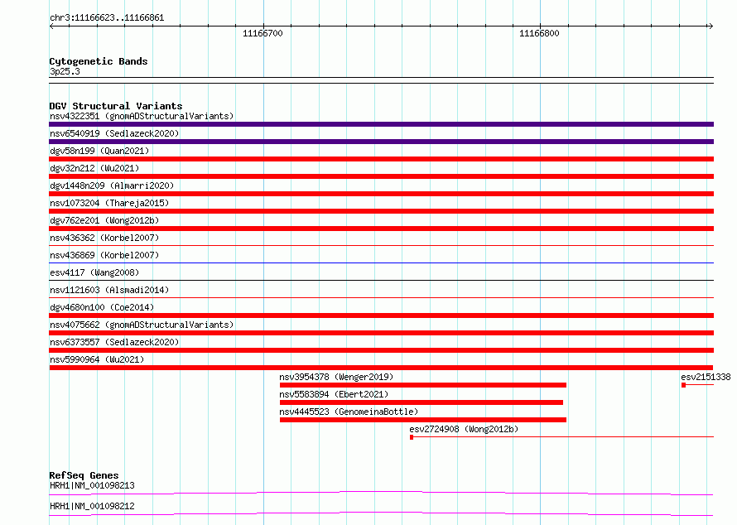737x525 pixels.
Task: Click the red bar under nsv4445523 (GenomeinaBottle)
Action: 423,420
